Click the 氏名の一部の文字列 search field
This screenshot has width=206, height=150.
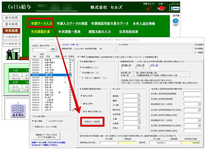pos(40,49)
